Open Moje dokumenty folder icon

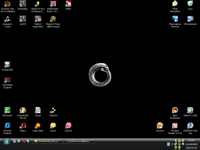coord(175,6)
